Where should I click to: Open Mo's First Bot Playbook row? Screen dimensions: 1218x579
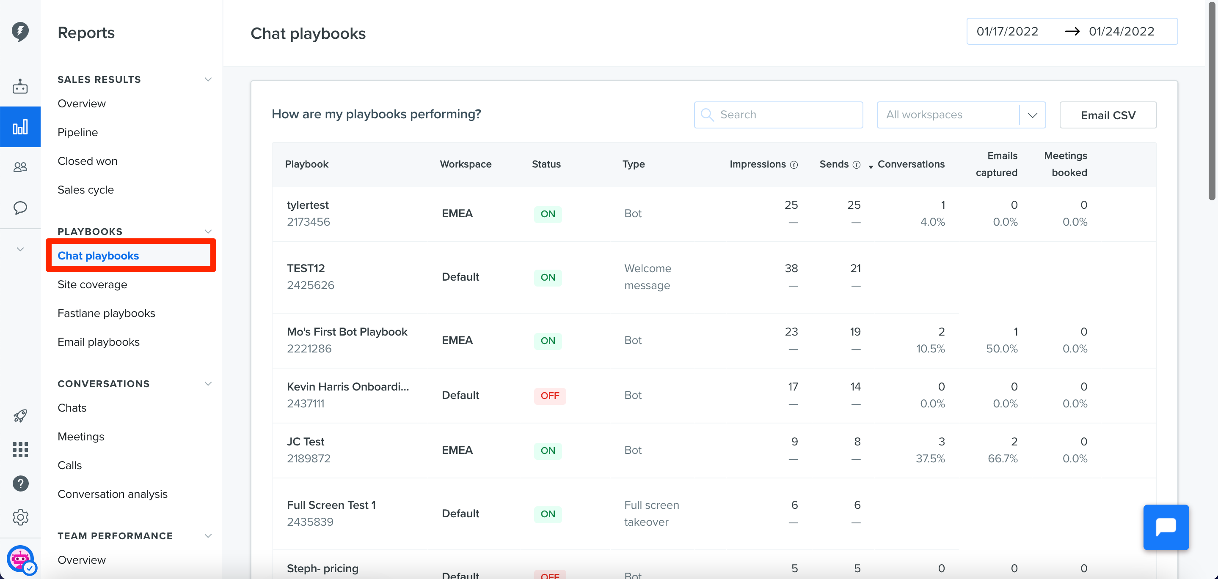tap(714, 340)
